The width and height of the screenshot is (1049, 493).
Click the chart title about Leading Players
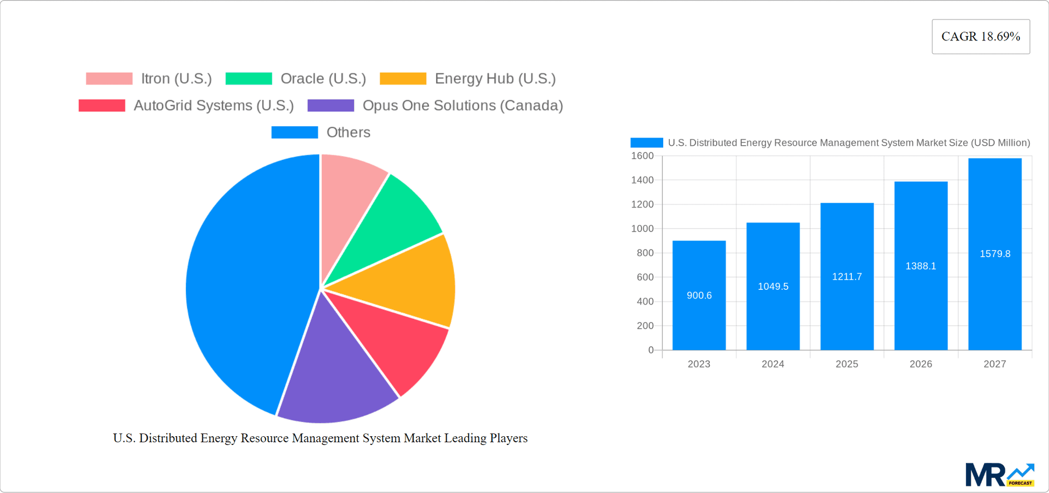[320, 438]
